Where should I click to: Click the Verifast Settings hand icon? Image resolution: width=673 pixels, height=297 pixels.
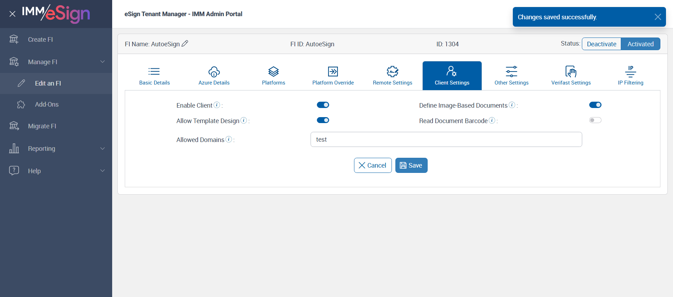[x=571, y=72]
